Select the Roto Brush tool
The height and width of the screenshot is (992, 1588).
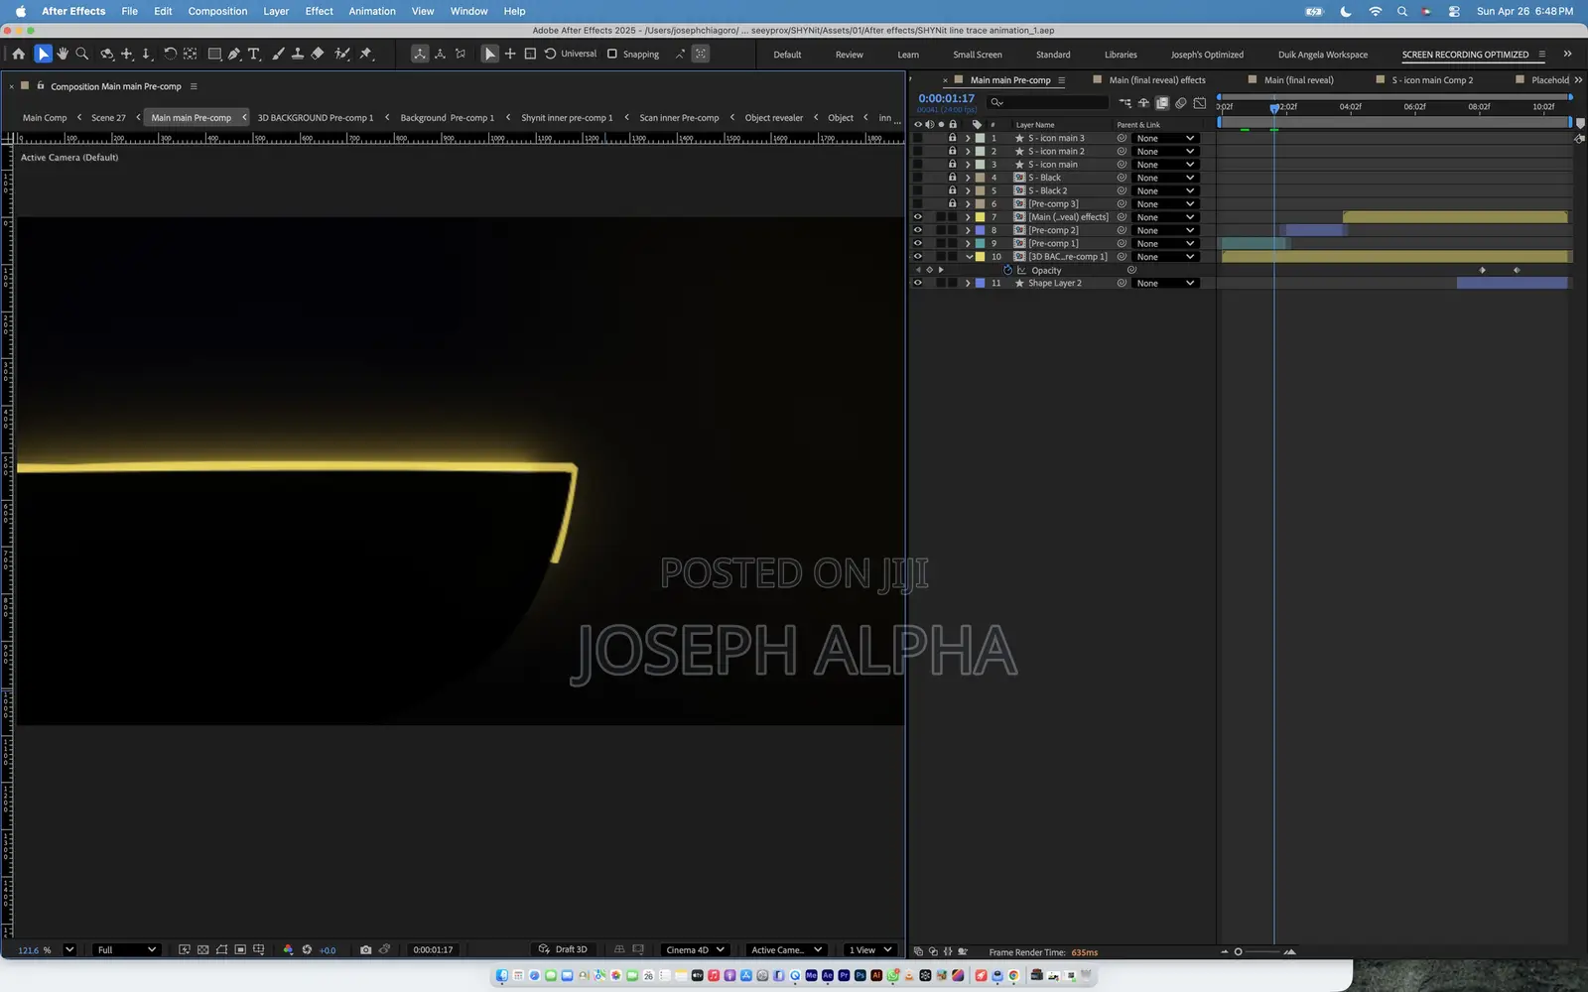[x=342, y=54]
